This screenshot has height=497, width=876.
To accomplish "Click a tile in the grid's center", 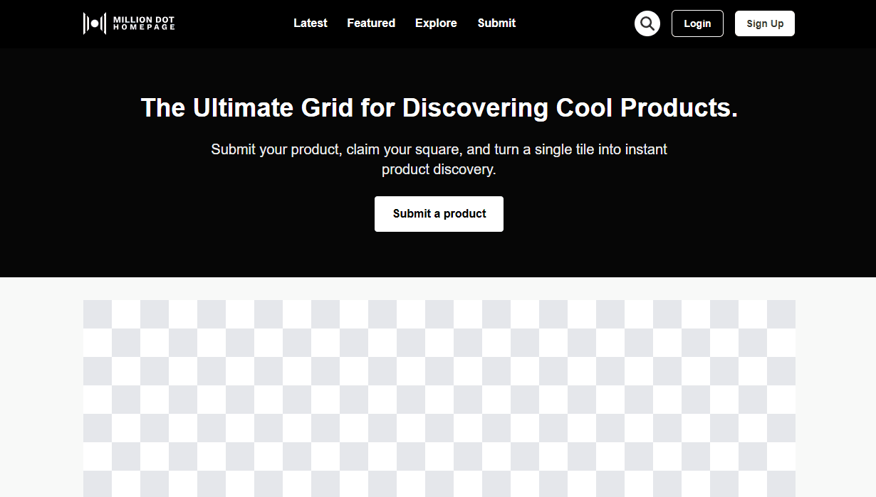I will [x=439, y=398].
